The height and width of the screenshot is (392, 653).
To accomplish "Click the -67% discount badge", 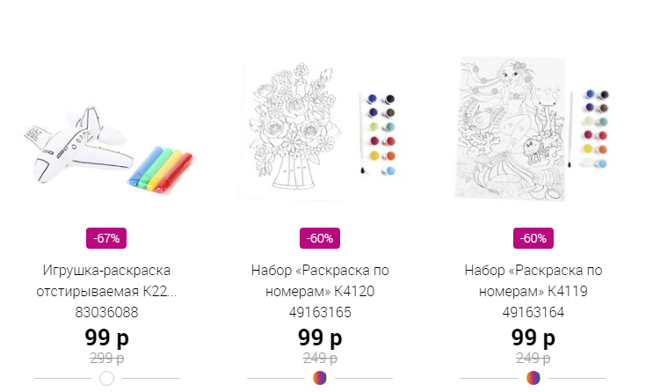I will click(x=106, y=238).
